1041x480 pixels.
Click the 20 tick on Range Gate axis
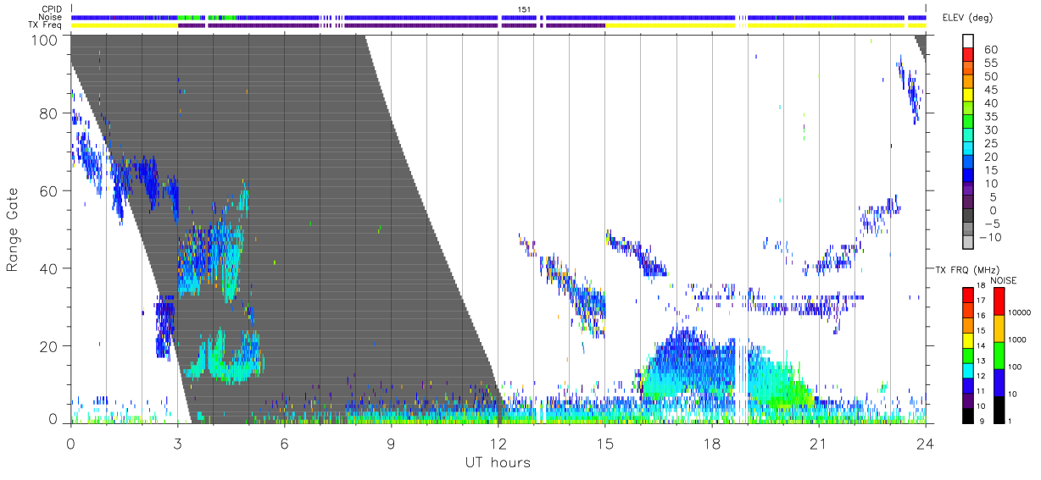click(x=50, y=346)
